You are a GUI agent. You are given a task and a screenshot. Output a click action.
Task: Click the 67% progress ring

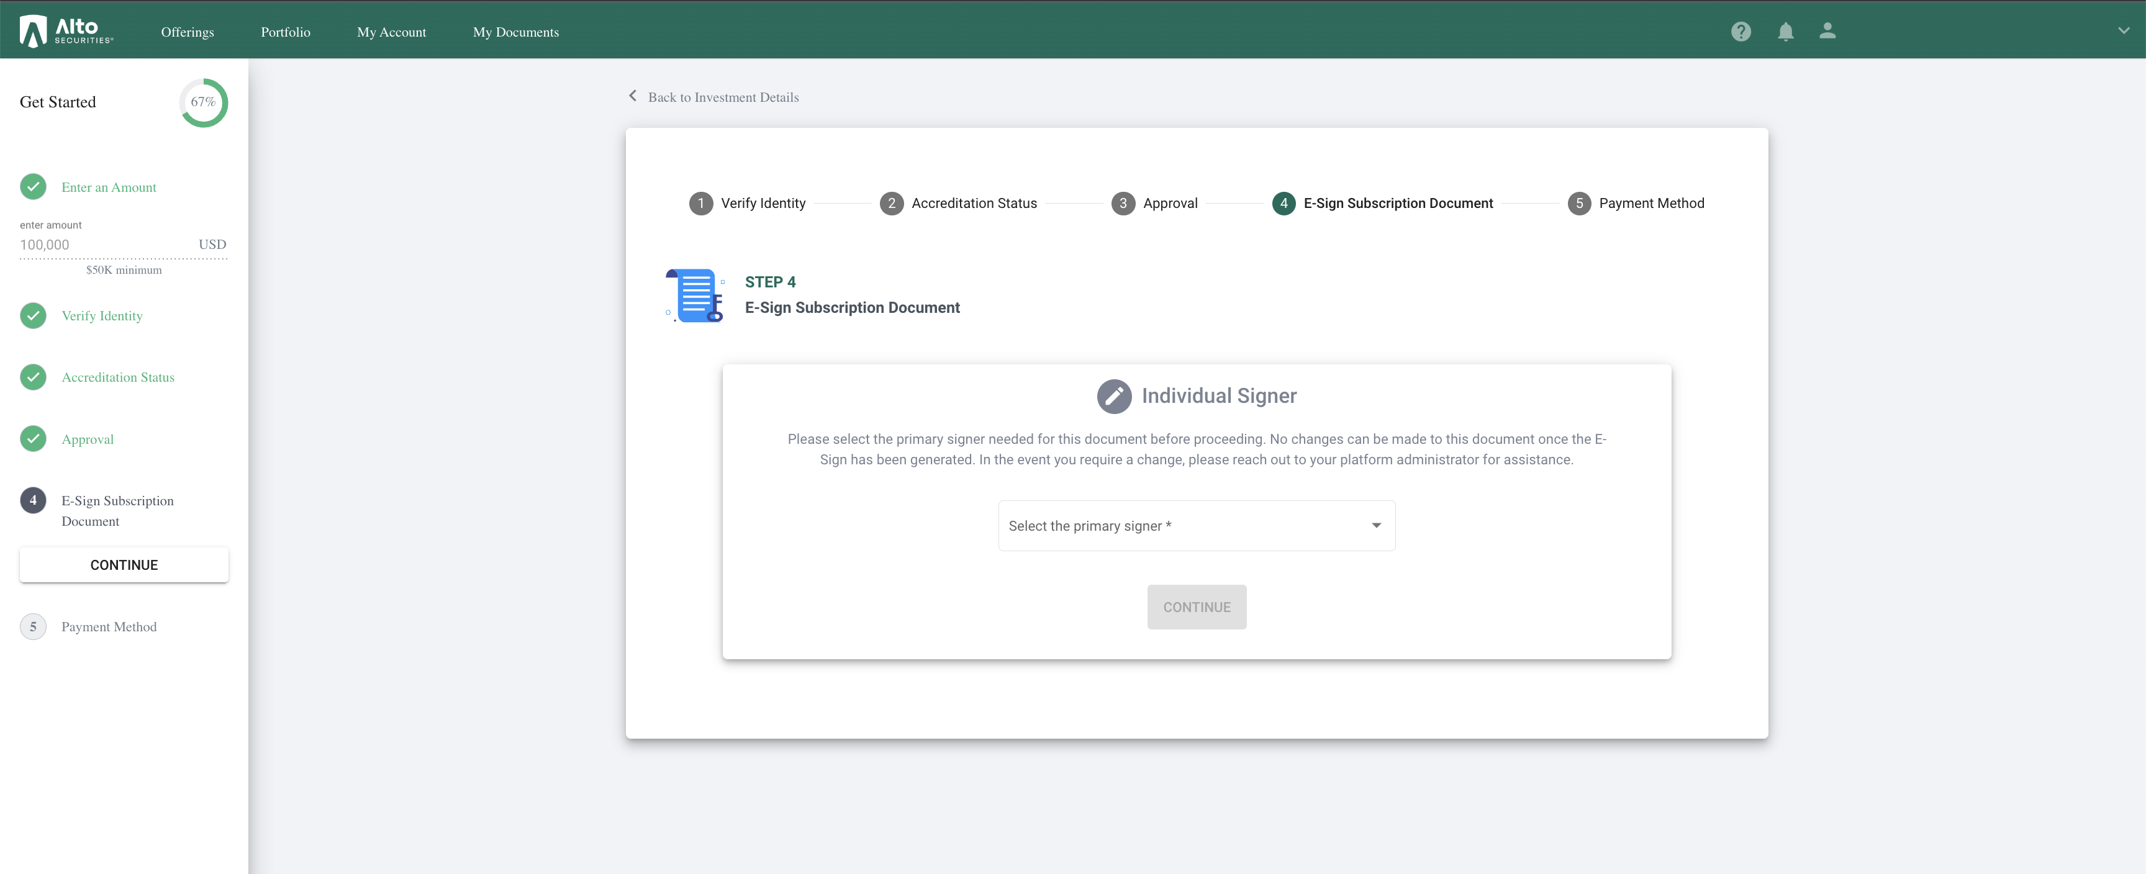coord(203,102)
